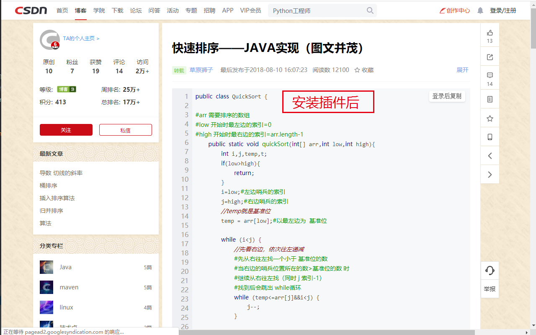
Task: Expand article info with 展开
Action: coord(462,70)
